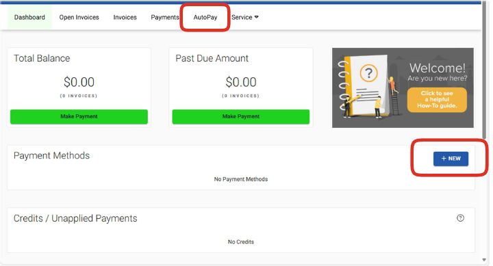
Task: Click Make Payment under Past Due Amount
Action: [241, 116]
